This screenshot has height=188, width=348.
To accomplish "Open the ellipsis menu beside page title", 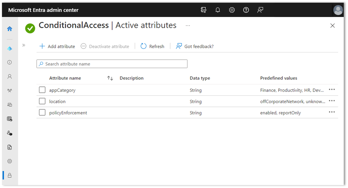I will pyautogui.click(x=188, y=25).
